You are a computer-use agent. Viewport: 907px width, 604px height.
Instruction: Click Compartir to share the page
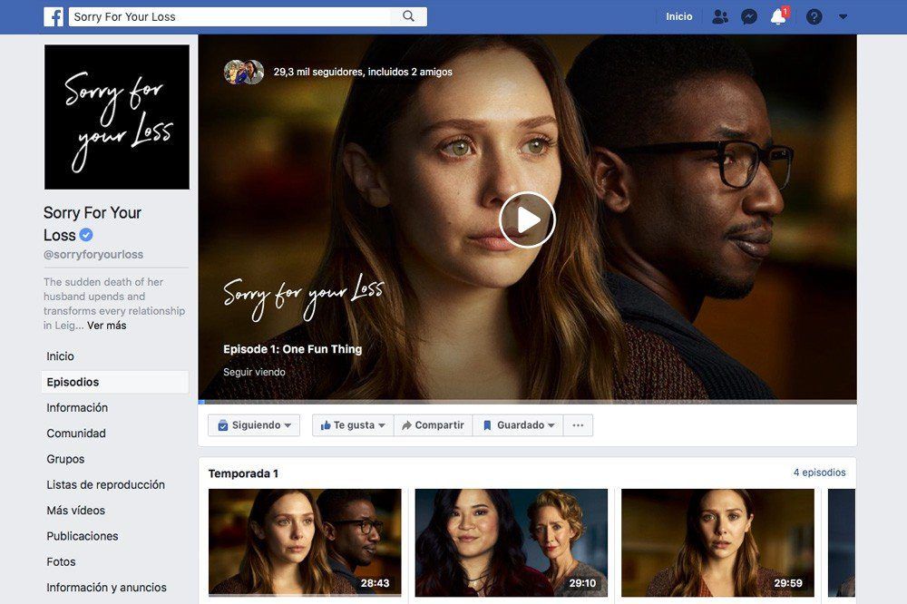click(x=433, y=424)
